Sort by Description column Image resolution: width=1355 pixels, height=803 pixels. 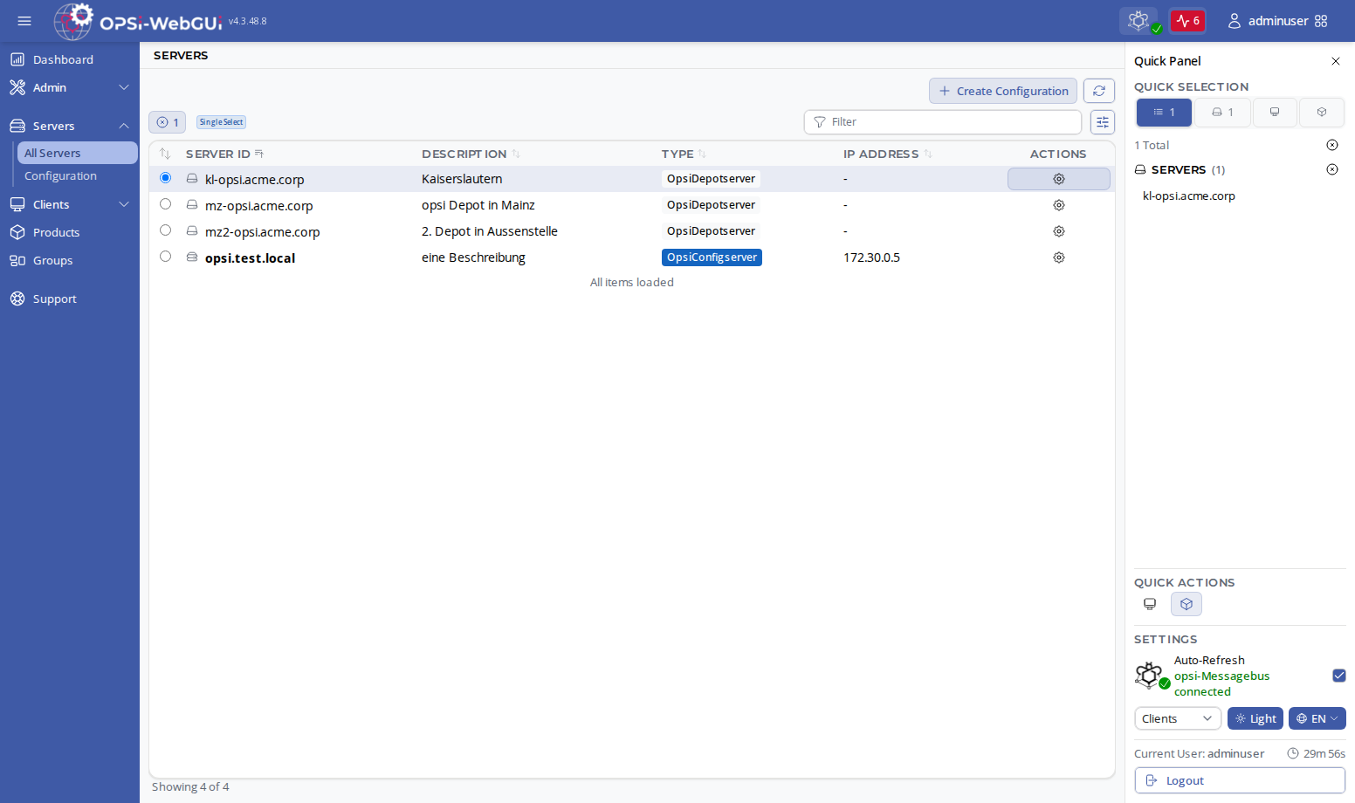(x=471, y=154)
